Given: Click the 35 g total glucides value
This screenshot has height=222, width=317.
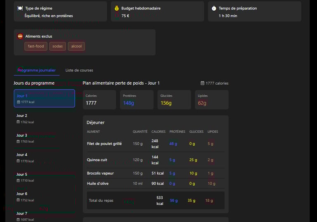Looking at the screenshot, I should (192, 201).
